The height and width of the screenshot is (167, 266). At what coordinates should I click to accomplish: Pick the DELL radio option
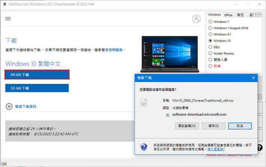click(210, 47)
